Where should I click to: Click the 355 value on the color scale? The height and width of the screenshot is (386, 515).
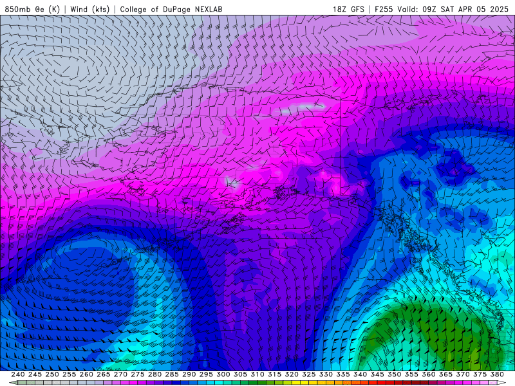411,374
